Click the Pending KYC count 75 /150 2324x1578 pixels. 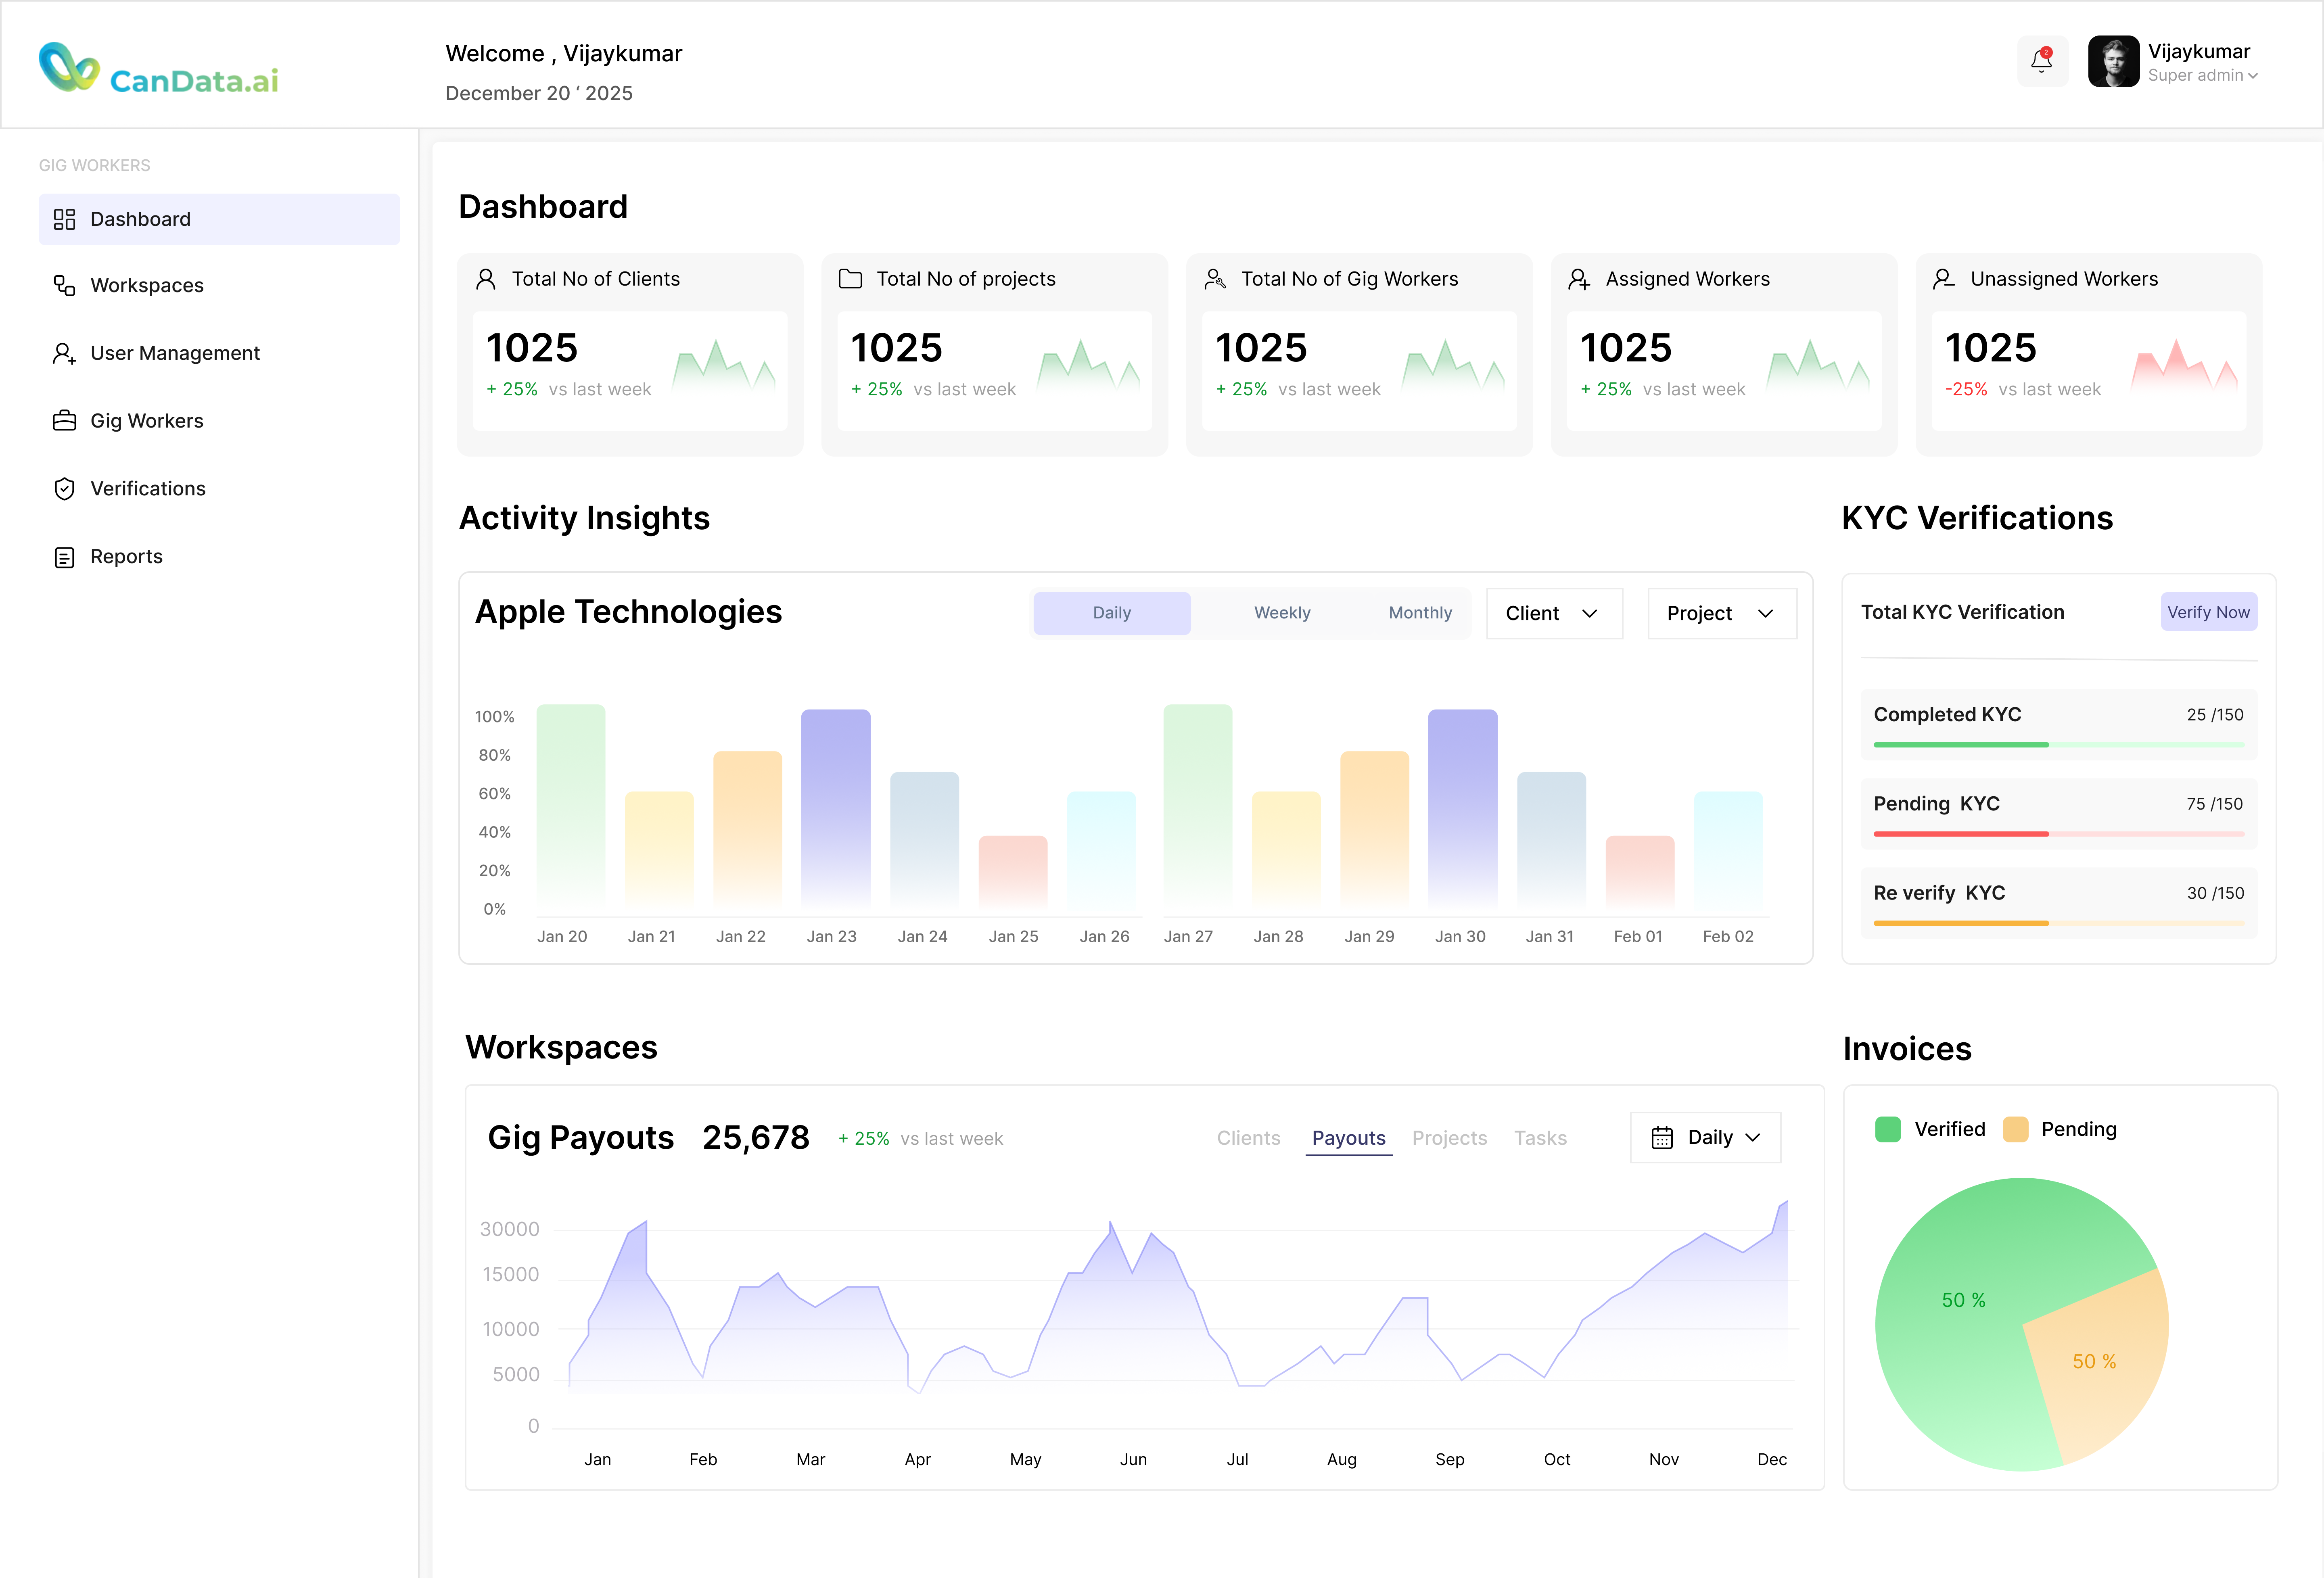pos(2215,804)
